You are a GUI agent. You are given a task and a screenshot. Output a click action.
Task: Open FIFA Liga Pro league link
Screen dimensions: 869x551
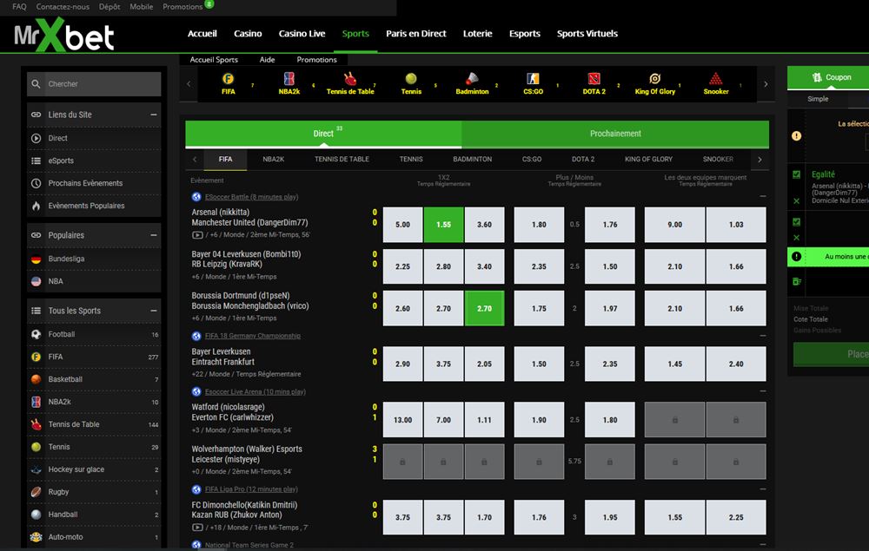click(x=251, y=489)
